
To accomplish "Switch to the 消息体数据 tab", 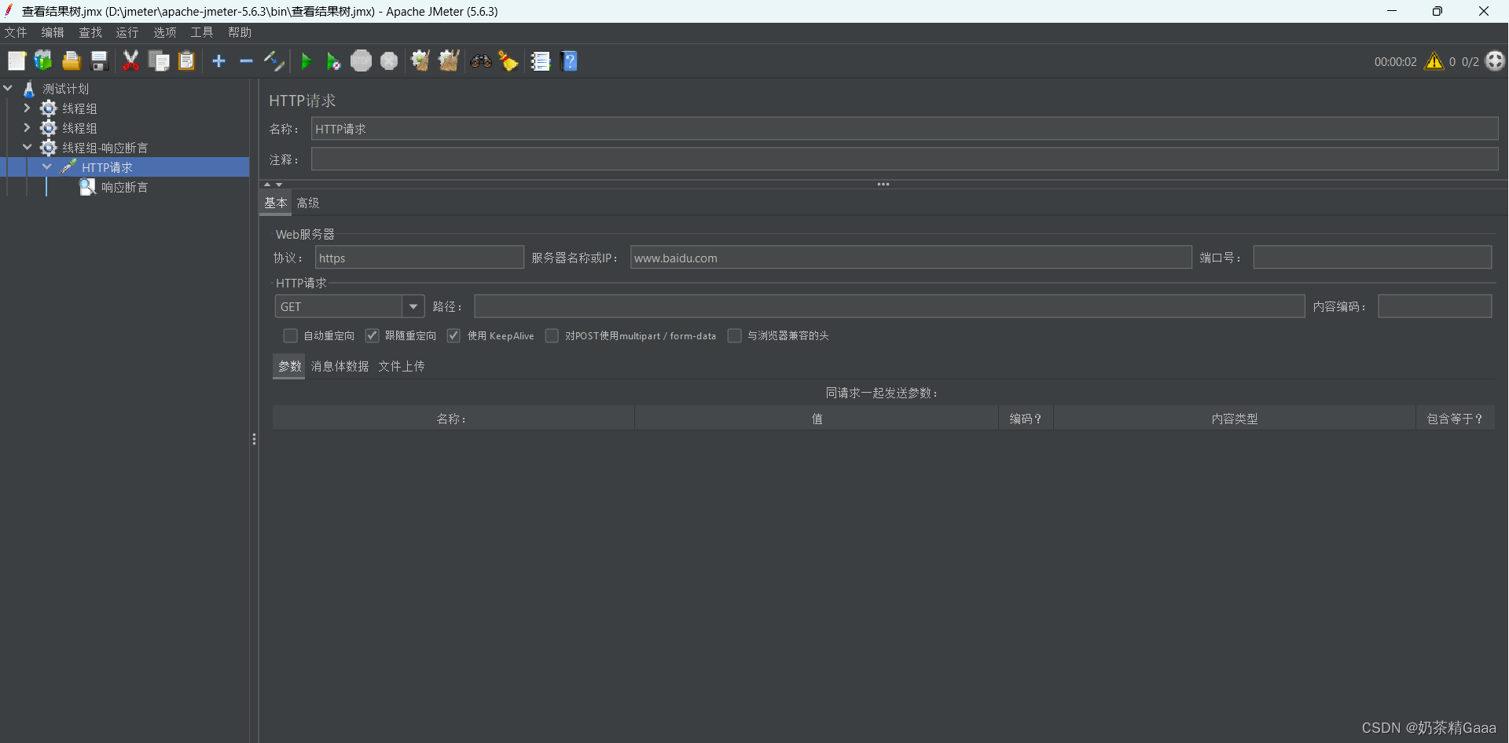I will [340, 367].
